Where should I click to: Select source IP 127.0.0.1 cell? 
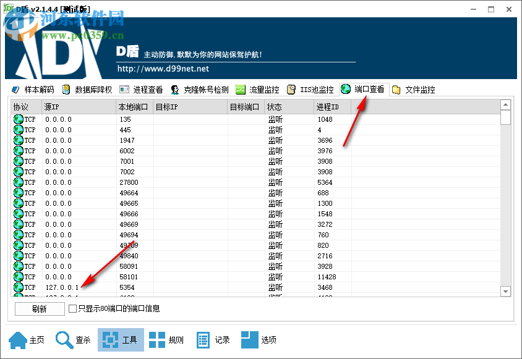coord(62,287)
